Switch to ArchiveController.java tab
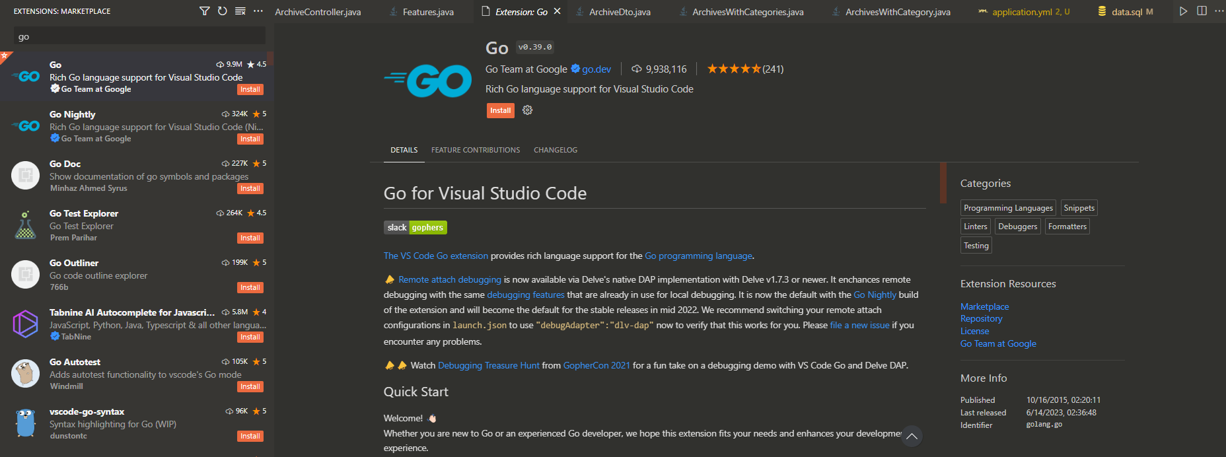 click(318, 12)
